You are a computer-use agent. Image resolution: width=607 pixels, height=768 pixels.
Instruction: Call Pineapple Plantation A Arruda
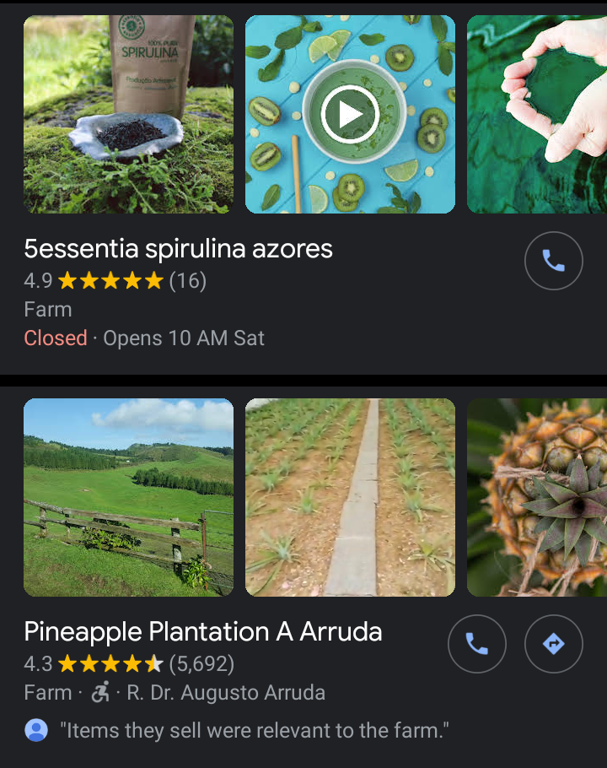(476, 644)
